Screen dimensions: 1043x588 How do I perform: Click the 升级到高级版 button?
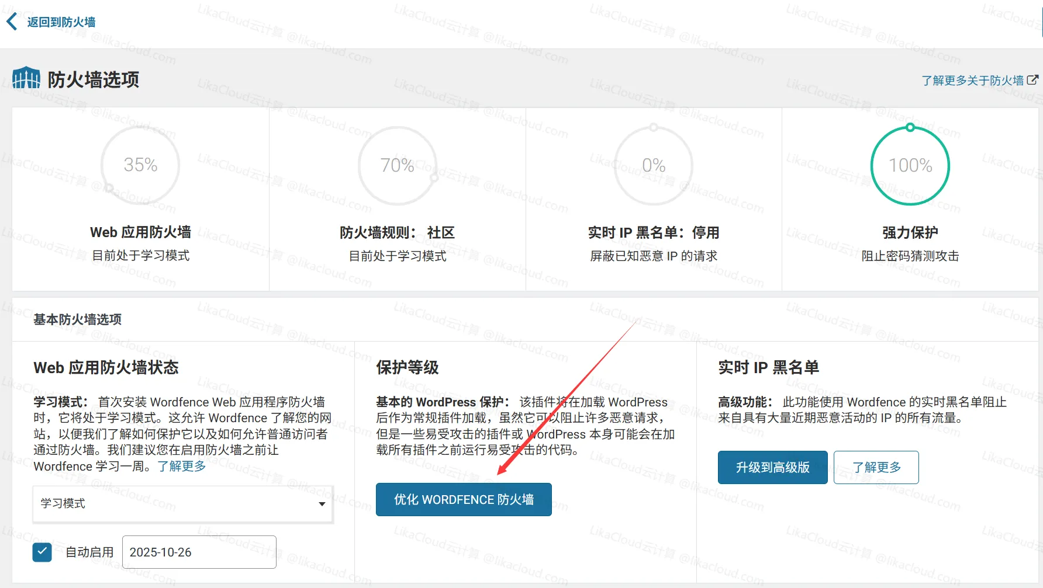772,467
